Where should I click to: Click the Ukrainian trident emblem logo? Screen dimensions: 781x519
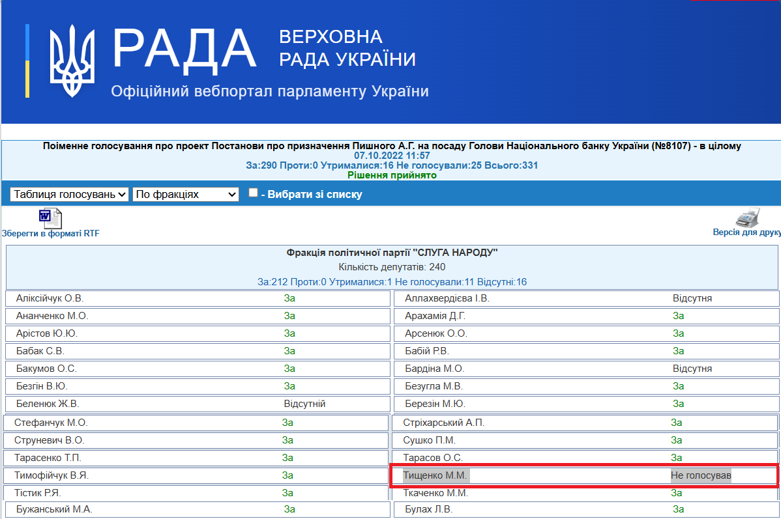72,60
